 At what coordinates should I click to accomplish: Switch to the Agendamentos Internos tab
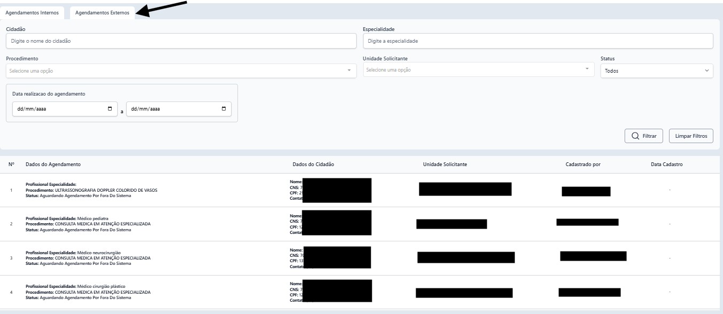32,13
